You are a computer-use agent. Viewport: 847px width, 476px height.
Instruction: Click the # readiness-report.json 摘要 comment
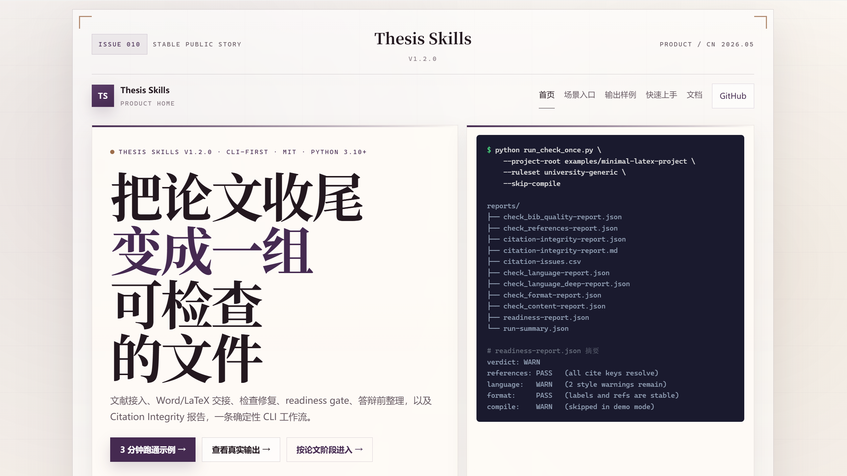(543, 351)
